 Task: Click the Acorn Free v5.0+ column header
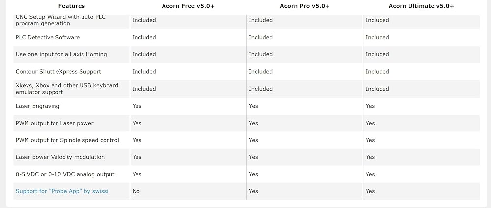click(188, 6)
